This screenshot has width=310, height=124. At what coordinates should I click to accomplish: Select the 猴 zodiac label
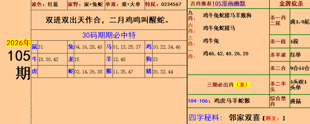pyautogui.click(x=109, y=72)
